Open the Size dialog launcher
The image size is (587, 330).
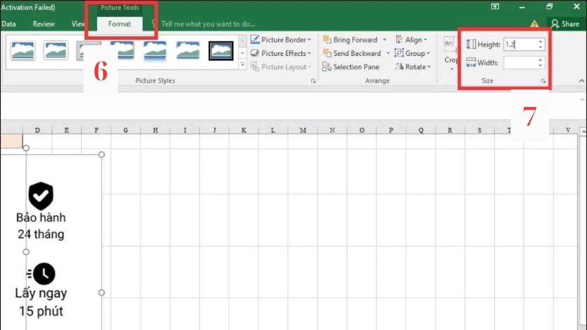(x=543, y=81)
